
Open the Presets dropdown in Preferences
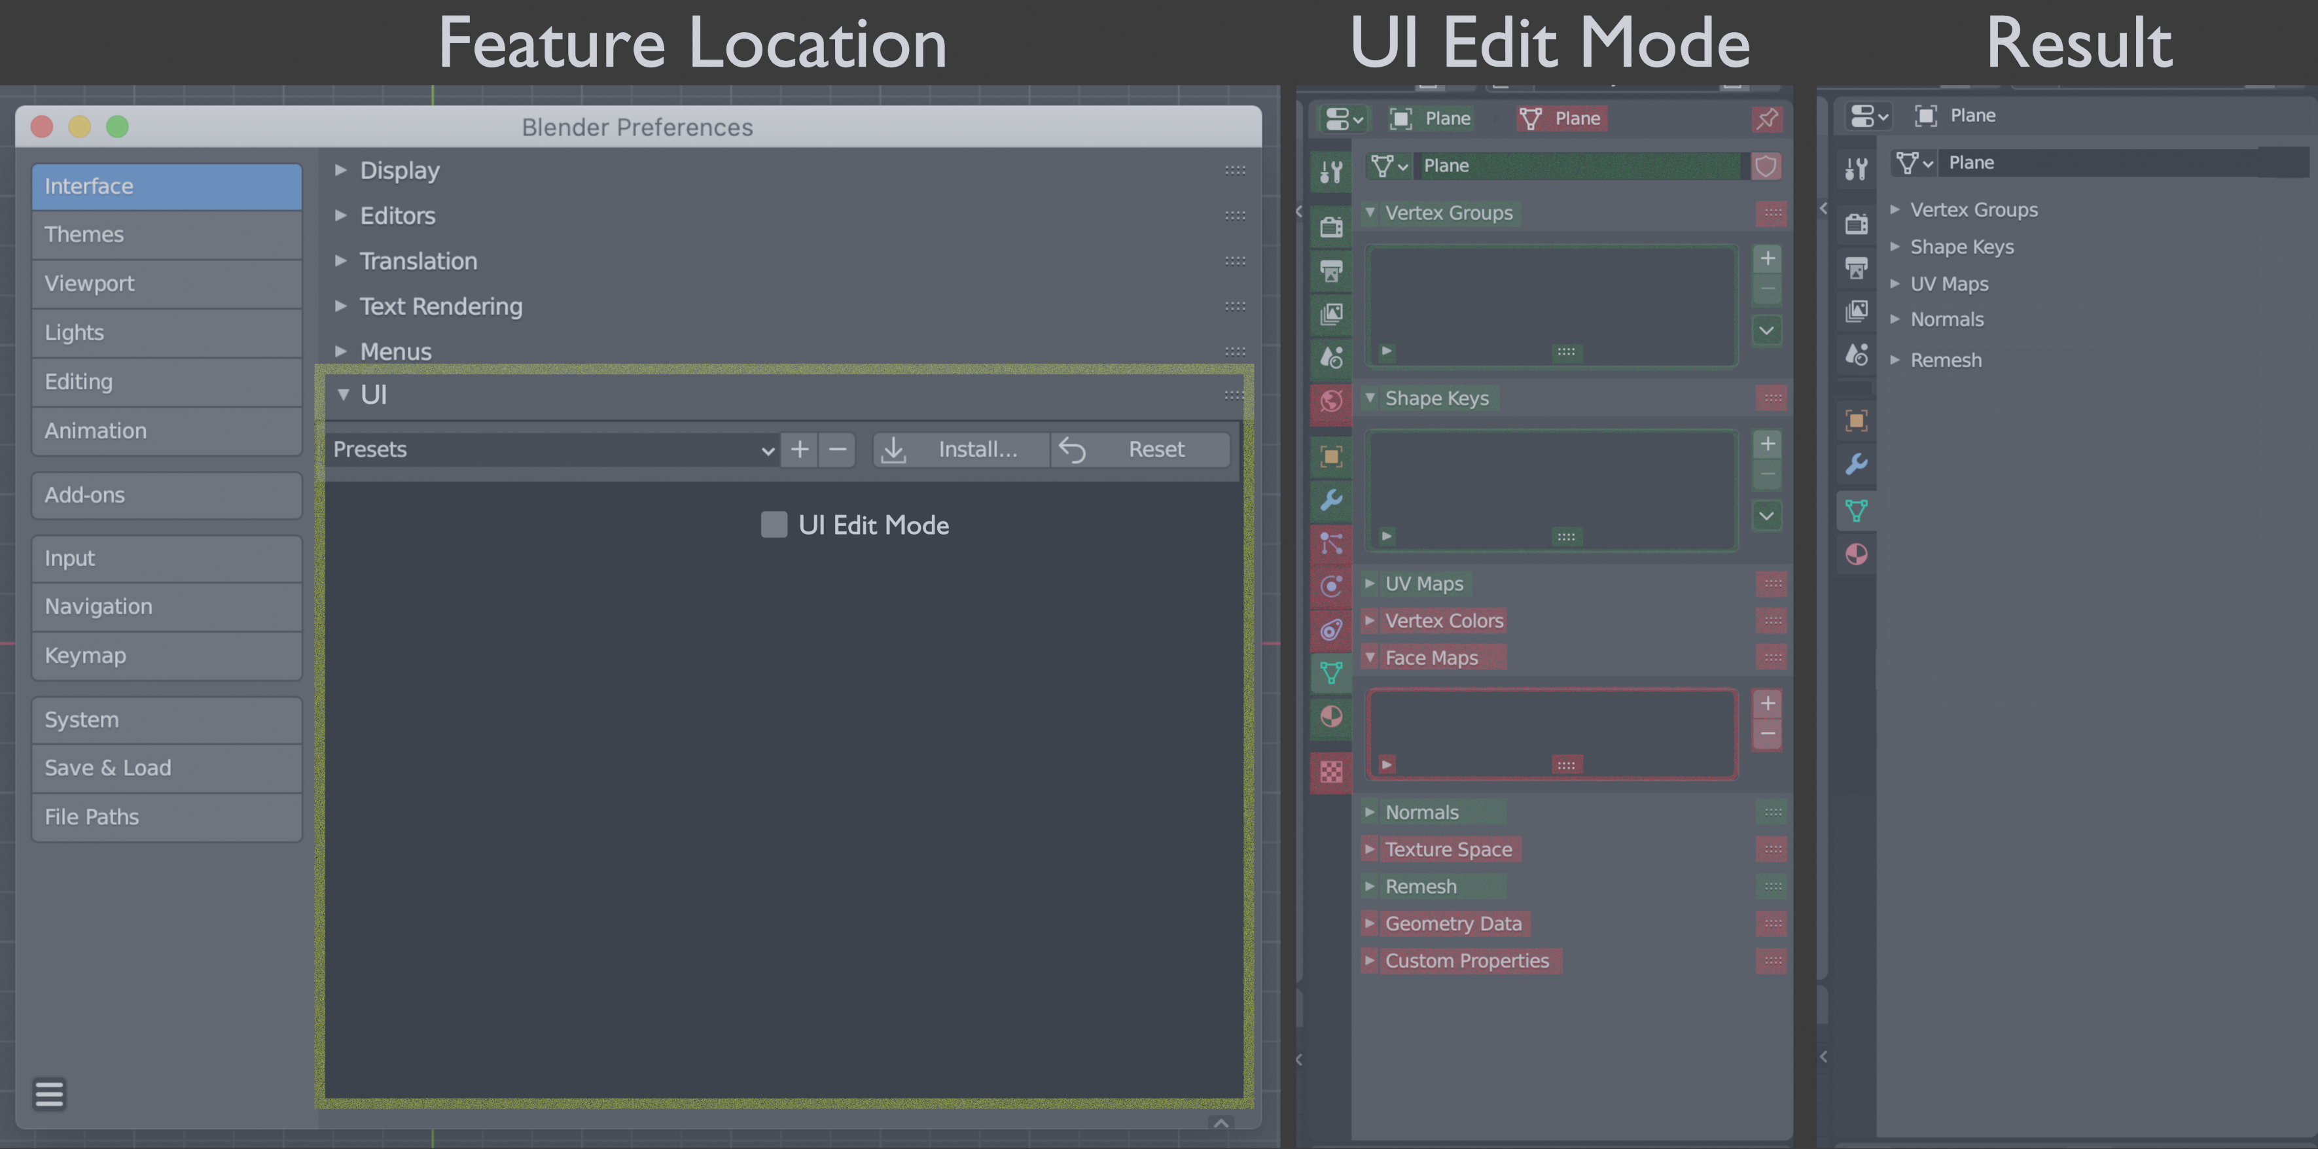pos(554,449)
